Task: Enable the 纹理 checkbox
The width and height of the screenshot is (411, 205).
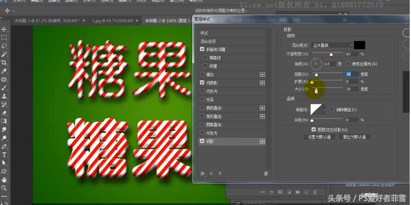Action: pos(205,66)
